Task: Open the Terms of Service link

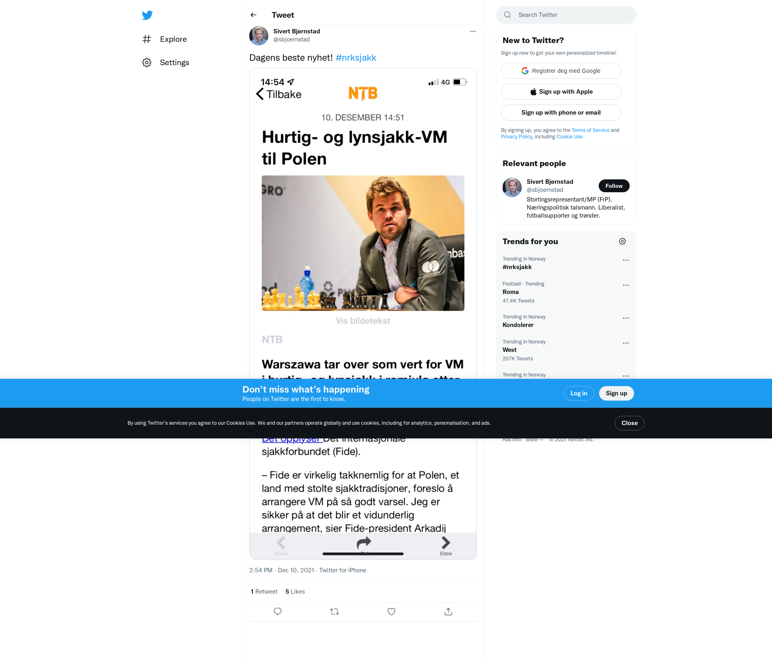Action: pos(590,130)
